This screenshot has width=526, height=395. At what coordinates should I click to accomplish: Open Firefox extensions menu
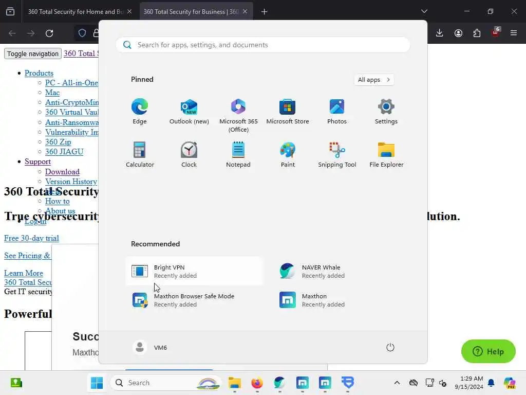(x=477, y=33)
